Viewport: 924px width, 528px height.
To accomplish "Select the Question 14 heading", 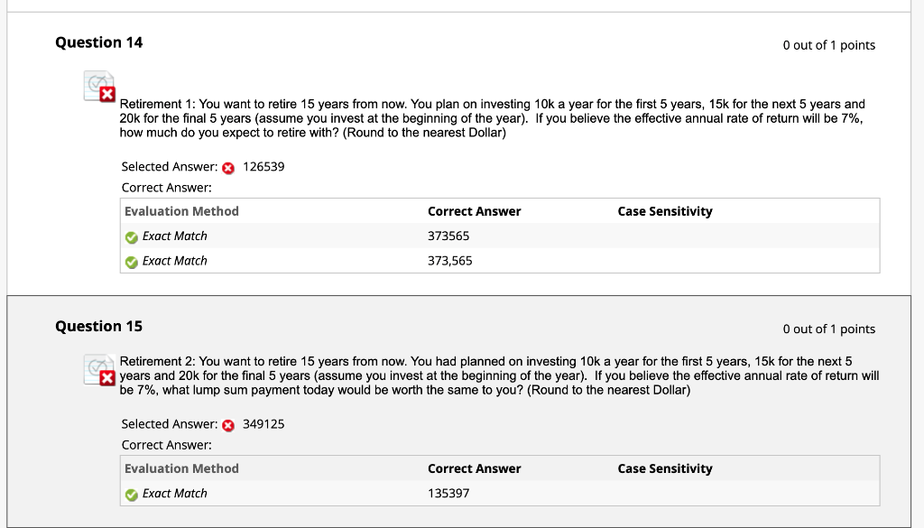I will [99, 42].
